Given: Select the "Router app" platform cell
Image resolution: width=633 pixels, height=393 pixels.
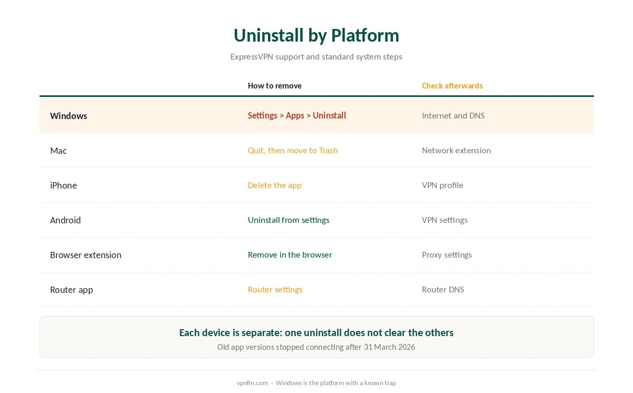Looking at the screenshot, I should (x=71, y=290).
